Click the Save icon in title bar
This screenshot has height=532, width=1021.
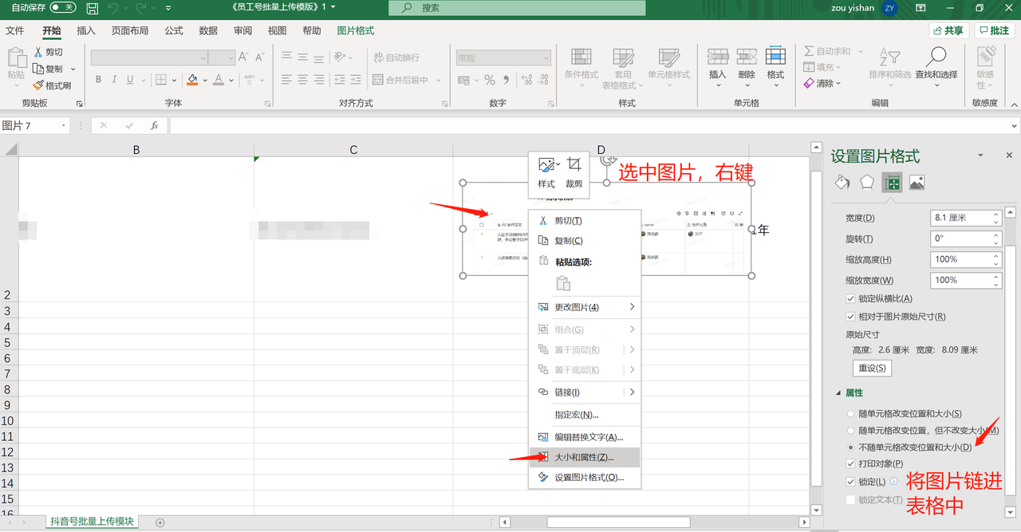[93, 8]
